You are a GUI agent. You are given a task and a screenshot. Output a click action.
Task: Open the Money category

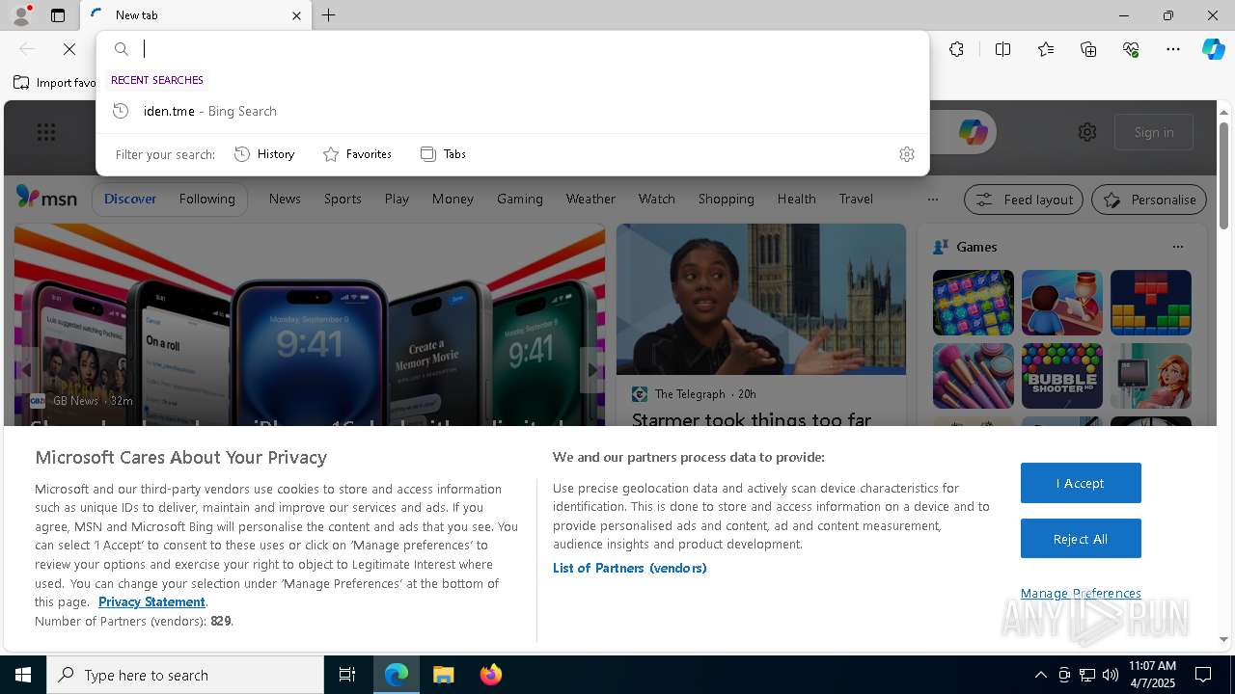(453, 199)
